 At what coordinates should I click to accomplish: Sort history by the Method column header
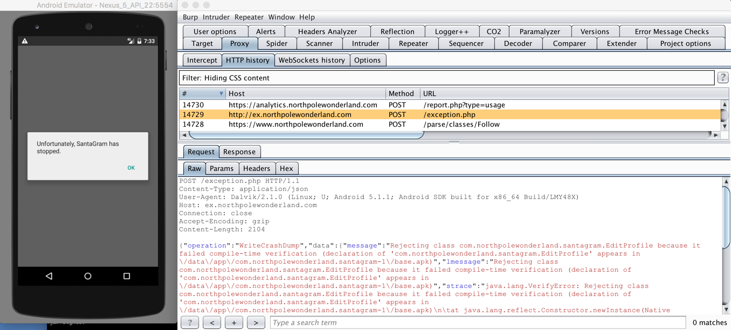point(403,94)
